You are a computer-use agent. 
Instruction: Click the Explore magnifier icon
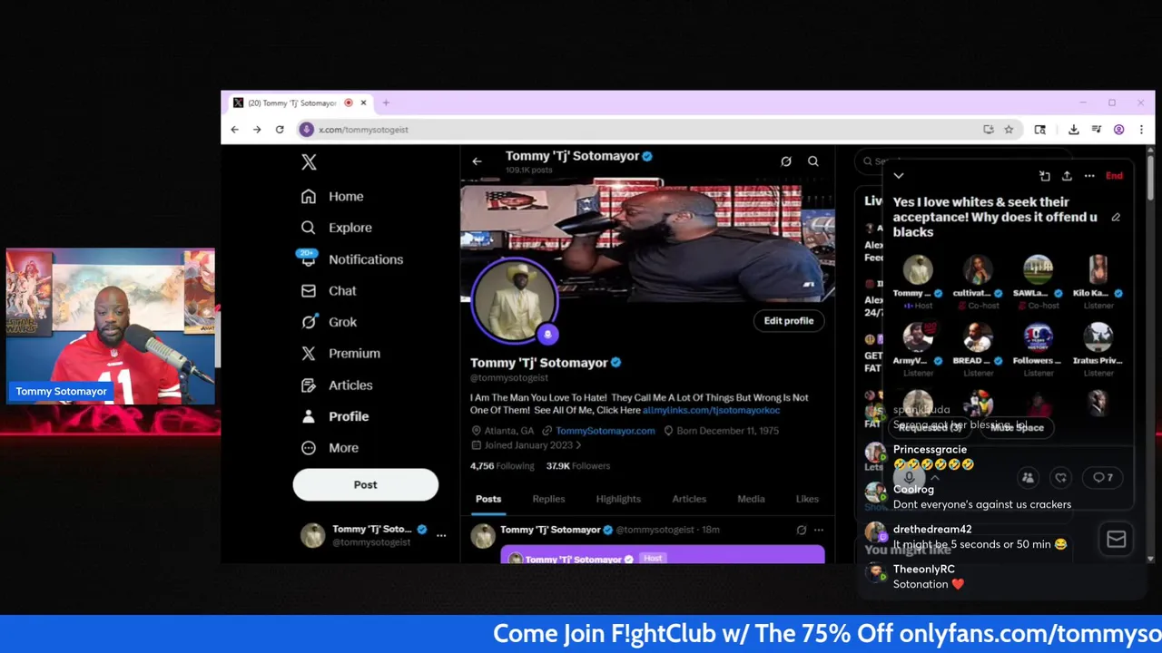tap(309, 228)
